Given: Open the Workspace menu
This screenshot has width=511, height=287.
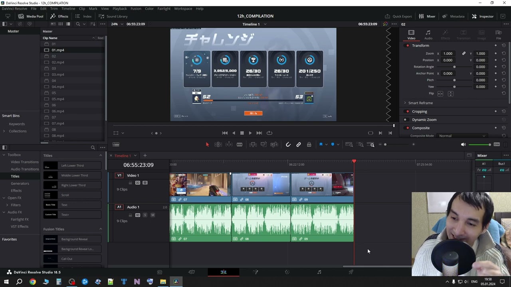Looking at the screenshot, I should click(183, 8).
